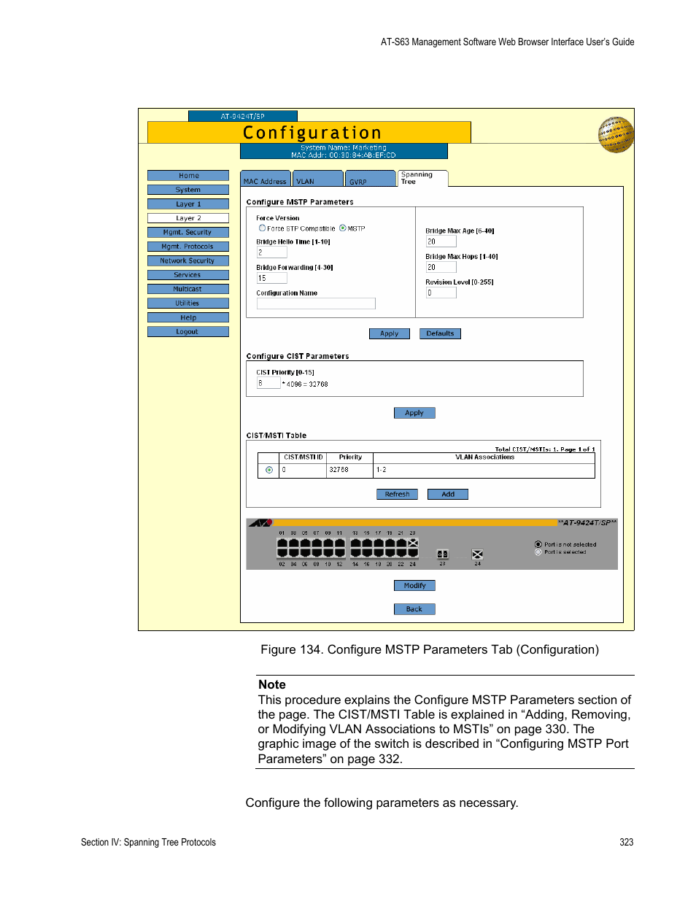Select CIST/MSTI ID 0 row radio button
The image size is (696, 901).
[269, 470]
